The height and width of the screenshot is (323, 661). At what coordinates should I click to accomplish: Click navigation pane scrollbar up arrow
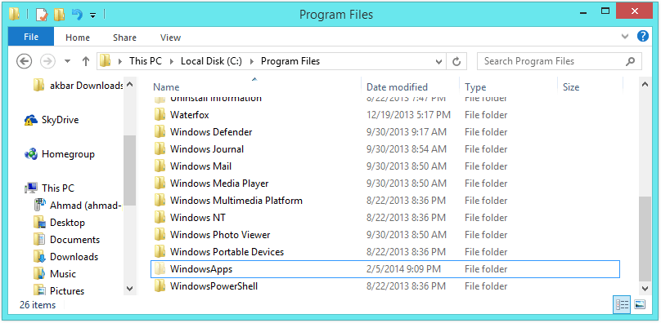(x=130, y=84)
